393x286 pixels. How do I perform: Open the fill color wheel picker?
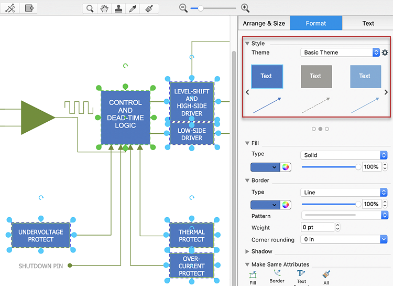286,167
